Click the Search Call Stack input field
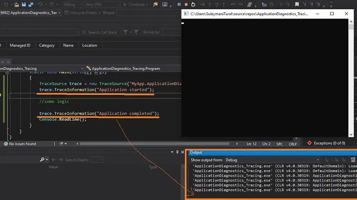 point(40,32)
